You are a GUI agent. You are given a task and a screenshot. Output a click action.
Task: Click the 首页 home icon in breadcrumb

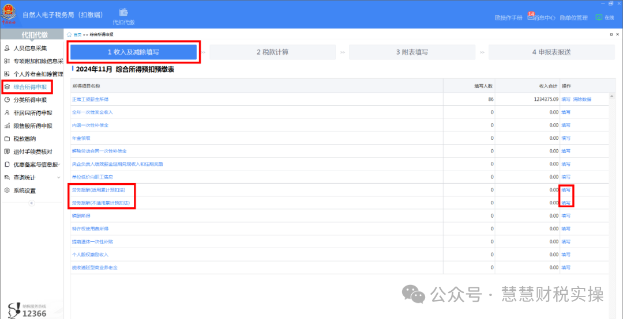click(x=69, y=35)
